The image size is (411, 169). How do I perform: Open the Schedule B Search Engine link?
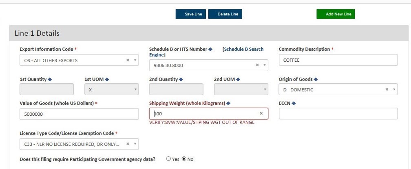click(x=206, y=52)
